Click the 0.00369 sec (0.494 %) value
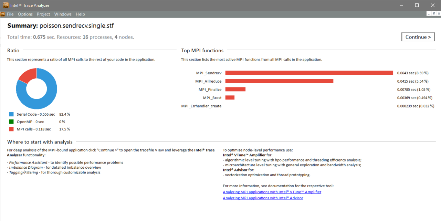441x221 pixels. tap(415, 98)
